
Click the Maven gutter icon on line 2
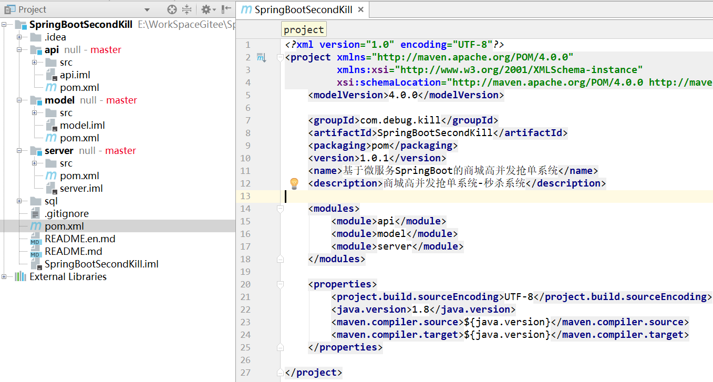261,57
